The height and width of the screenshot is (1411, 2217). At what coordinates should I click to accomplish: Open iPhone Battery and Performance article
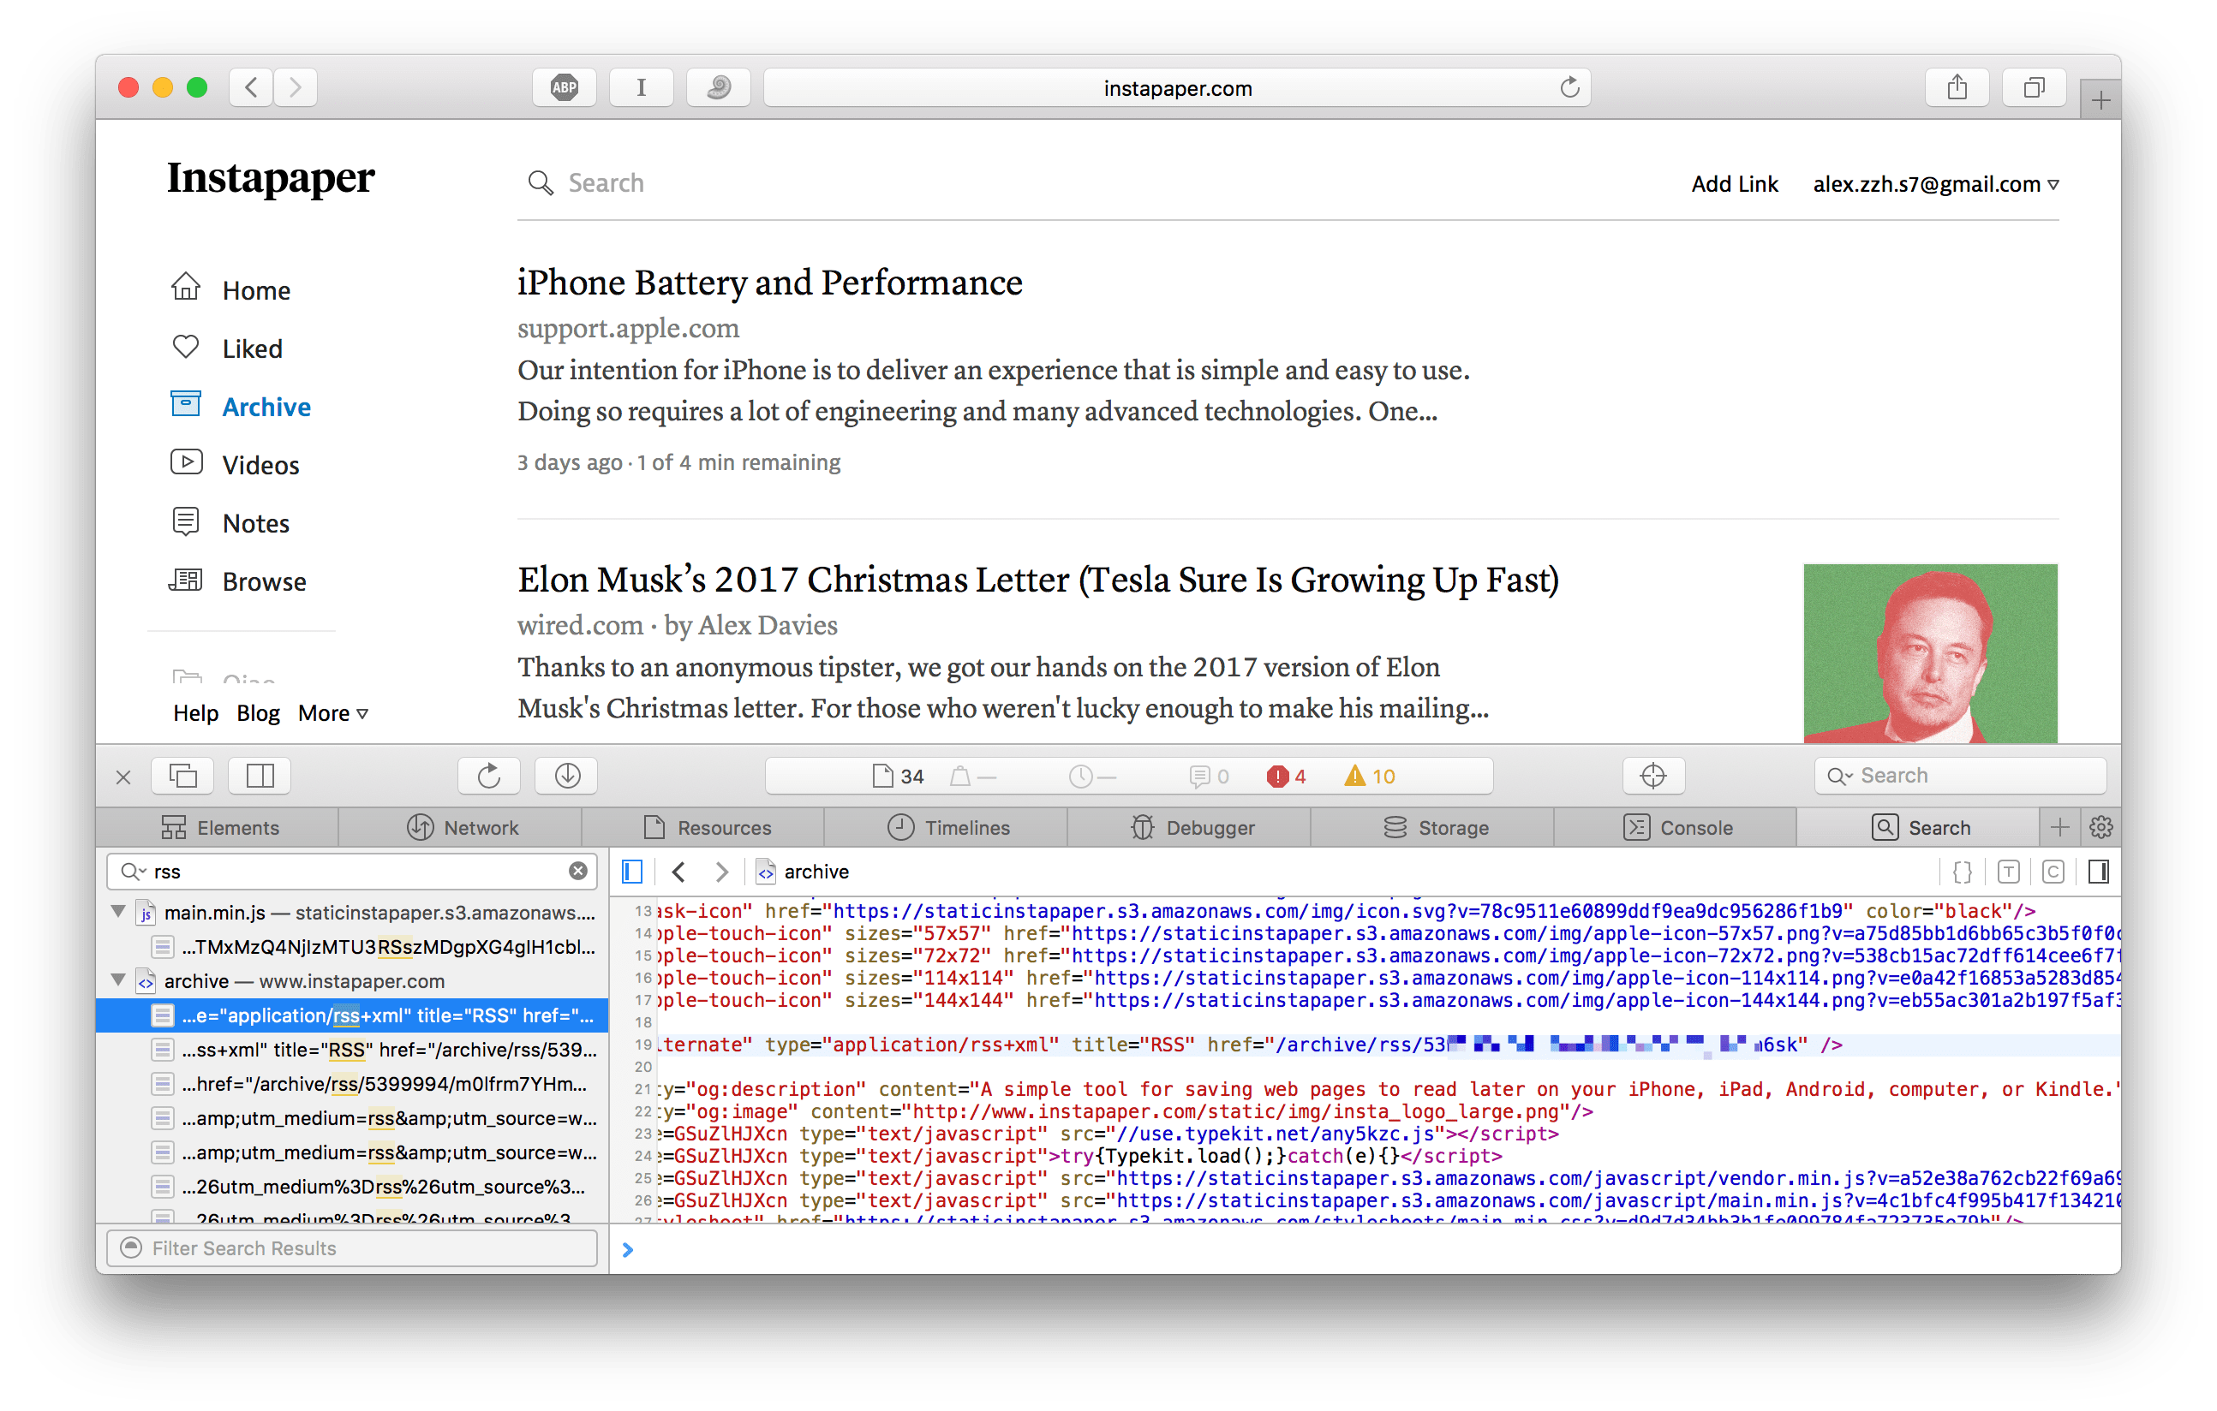click(x=769, y=282)
